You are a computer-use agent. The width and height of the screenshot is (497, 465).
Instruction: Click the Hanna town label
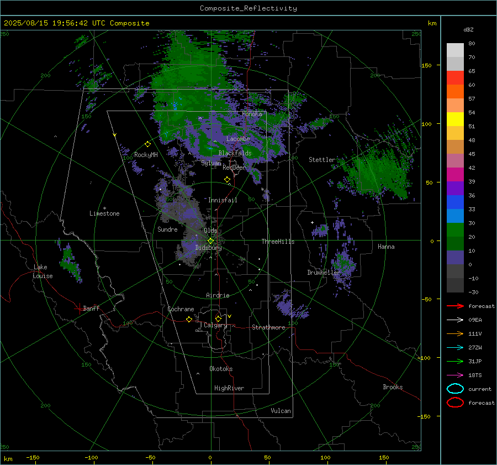(386, 247)
